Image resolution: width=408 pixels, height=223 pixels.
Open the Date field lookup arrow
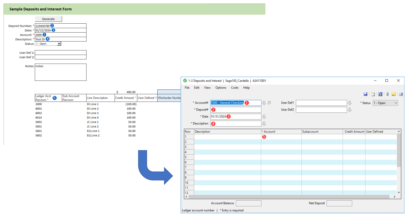[x=264, y=117]
